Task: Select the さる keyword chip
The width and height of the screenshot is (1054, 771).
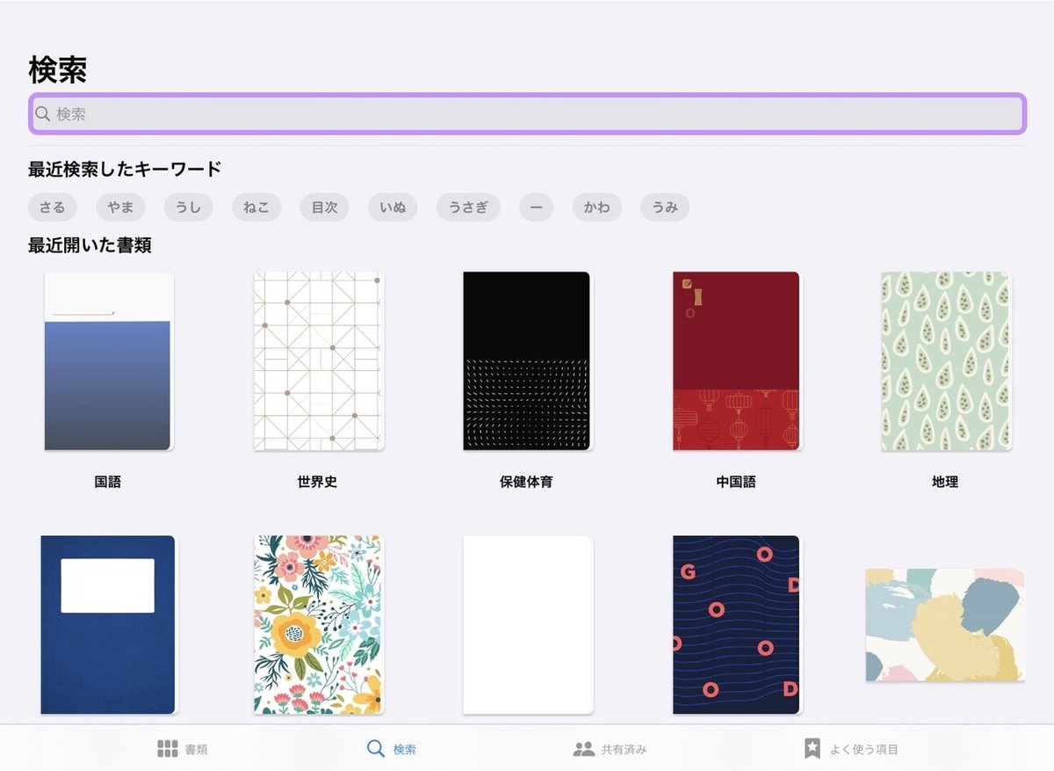Action: pyautogui.click(x=52, y=207)
